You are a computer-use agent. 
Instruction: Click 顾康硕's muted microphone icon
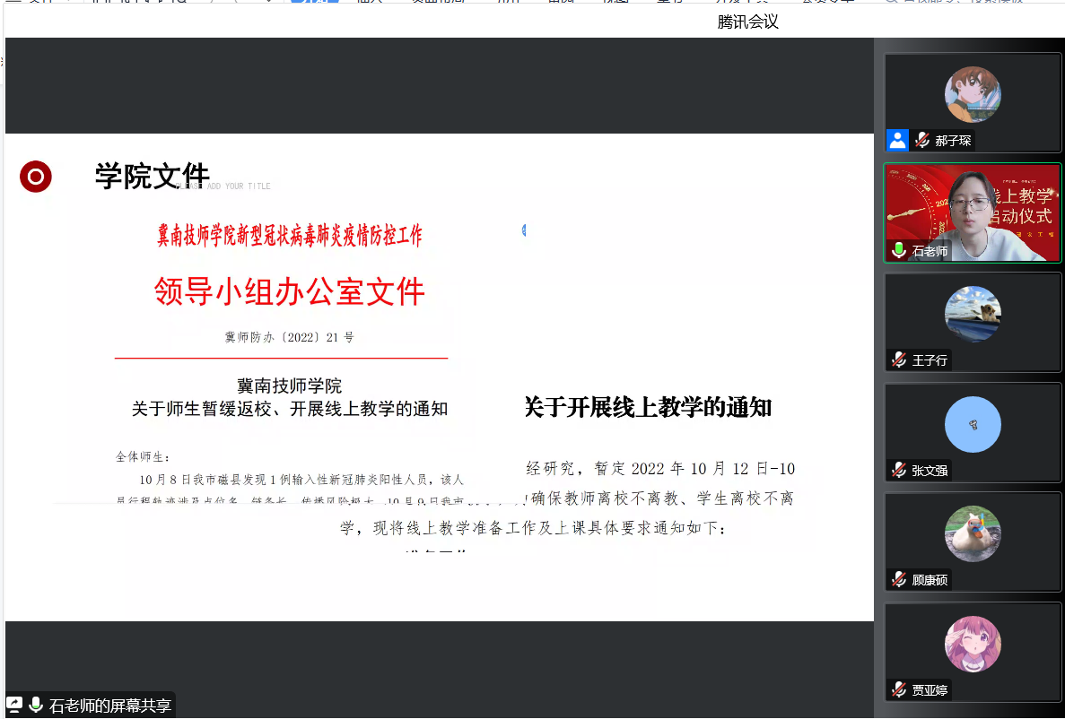(899, 579)
